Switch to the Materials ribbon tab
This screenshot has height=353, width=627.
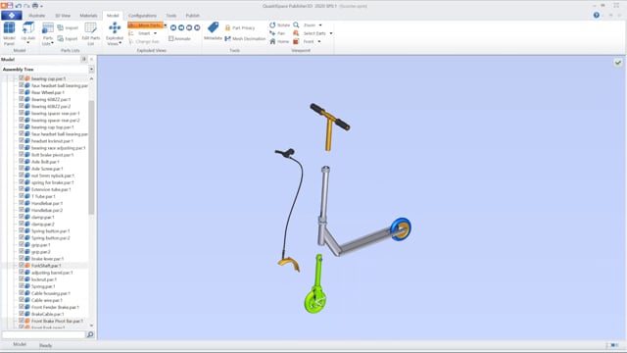88,16
